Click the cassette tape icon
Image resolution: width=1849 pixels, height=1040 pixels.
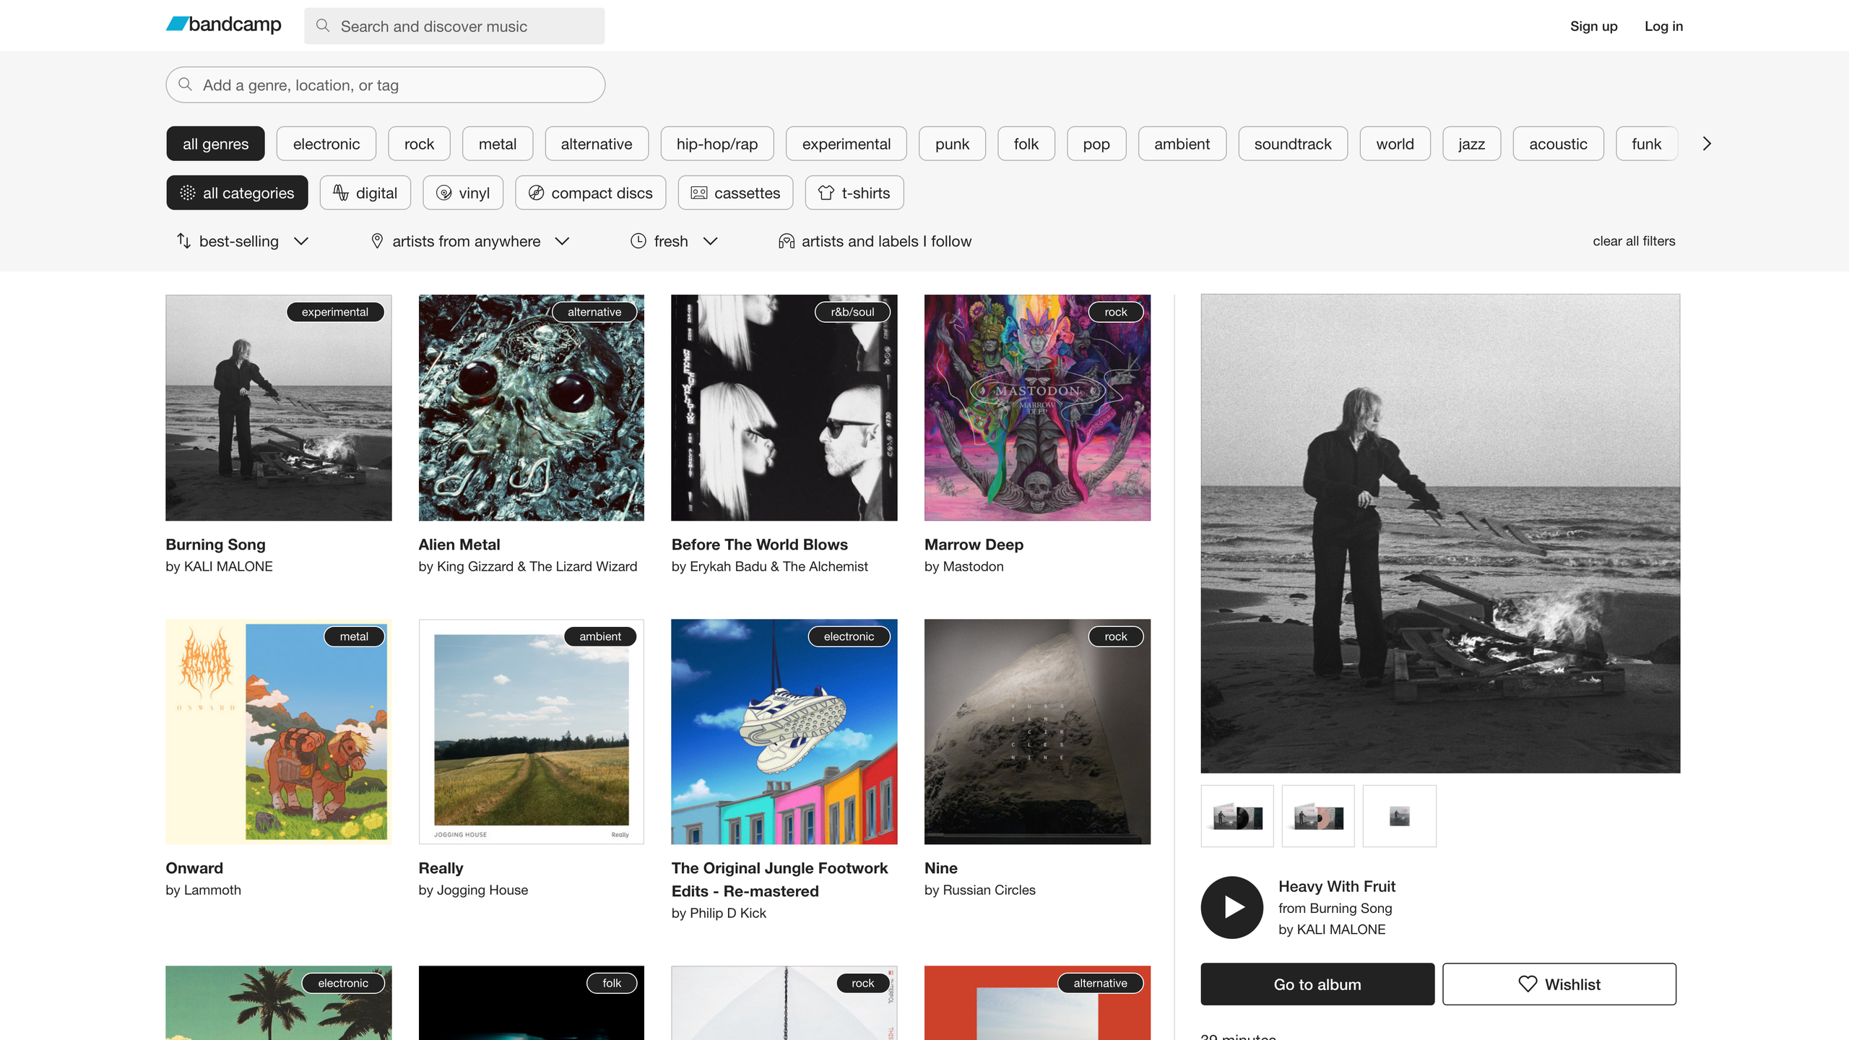coord(699,193)
